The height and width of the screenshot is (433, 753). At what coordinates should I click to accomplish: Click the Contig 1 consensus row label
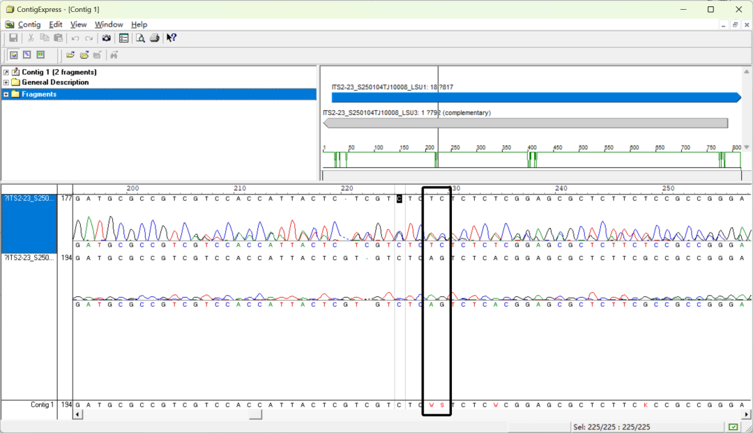tap(43, 404)
